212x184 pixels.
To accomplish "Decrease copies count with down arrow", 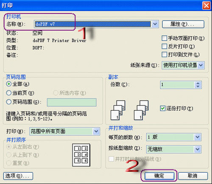I will pos(198,86).
